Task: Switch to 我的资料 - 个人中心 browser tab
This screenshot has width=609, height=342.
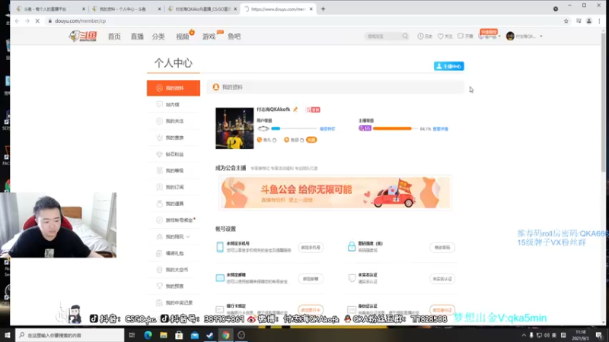Action: point(126,9)
